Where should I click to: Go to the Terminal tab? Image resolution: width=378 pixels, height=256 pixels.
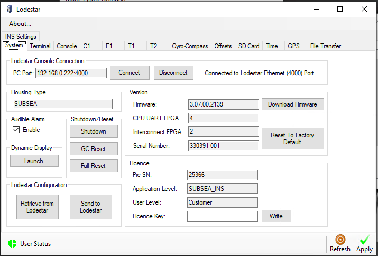point(40,46)
